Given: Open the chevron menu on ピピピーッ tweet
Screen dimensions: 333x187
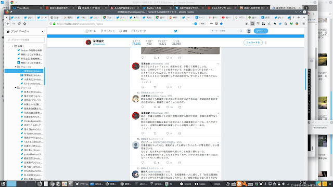Looking at the screenshot, I should [218, 142].
